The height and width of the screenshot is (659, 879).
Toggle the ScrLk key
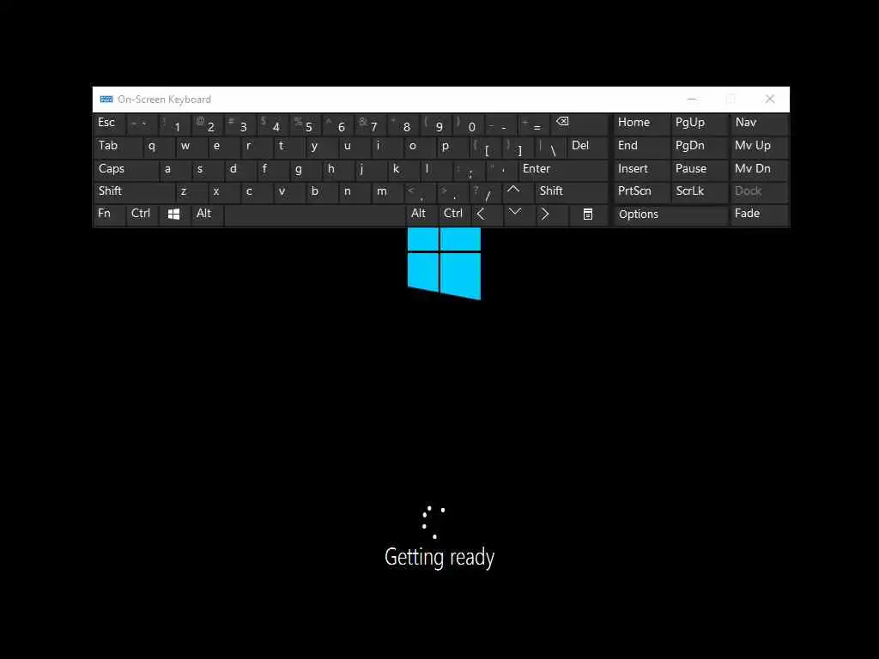[699, 191]
